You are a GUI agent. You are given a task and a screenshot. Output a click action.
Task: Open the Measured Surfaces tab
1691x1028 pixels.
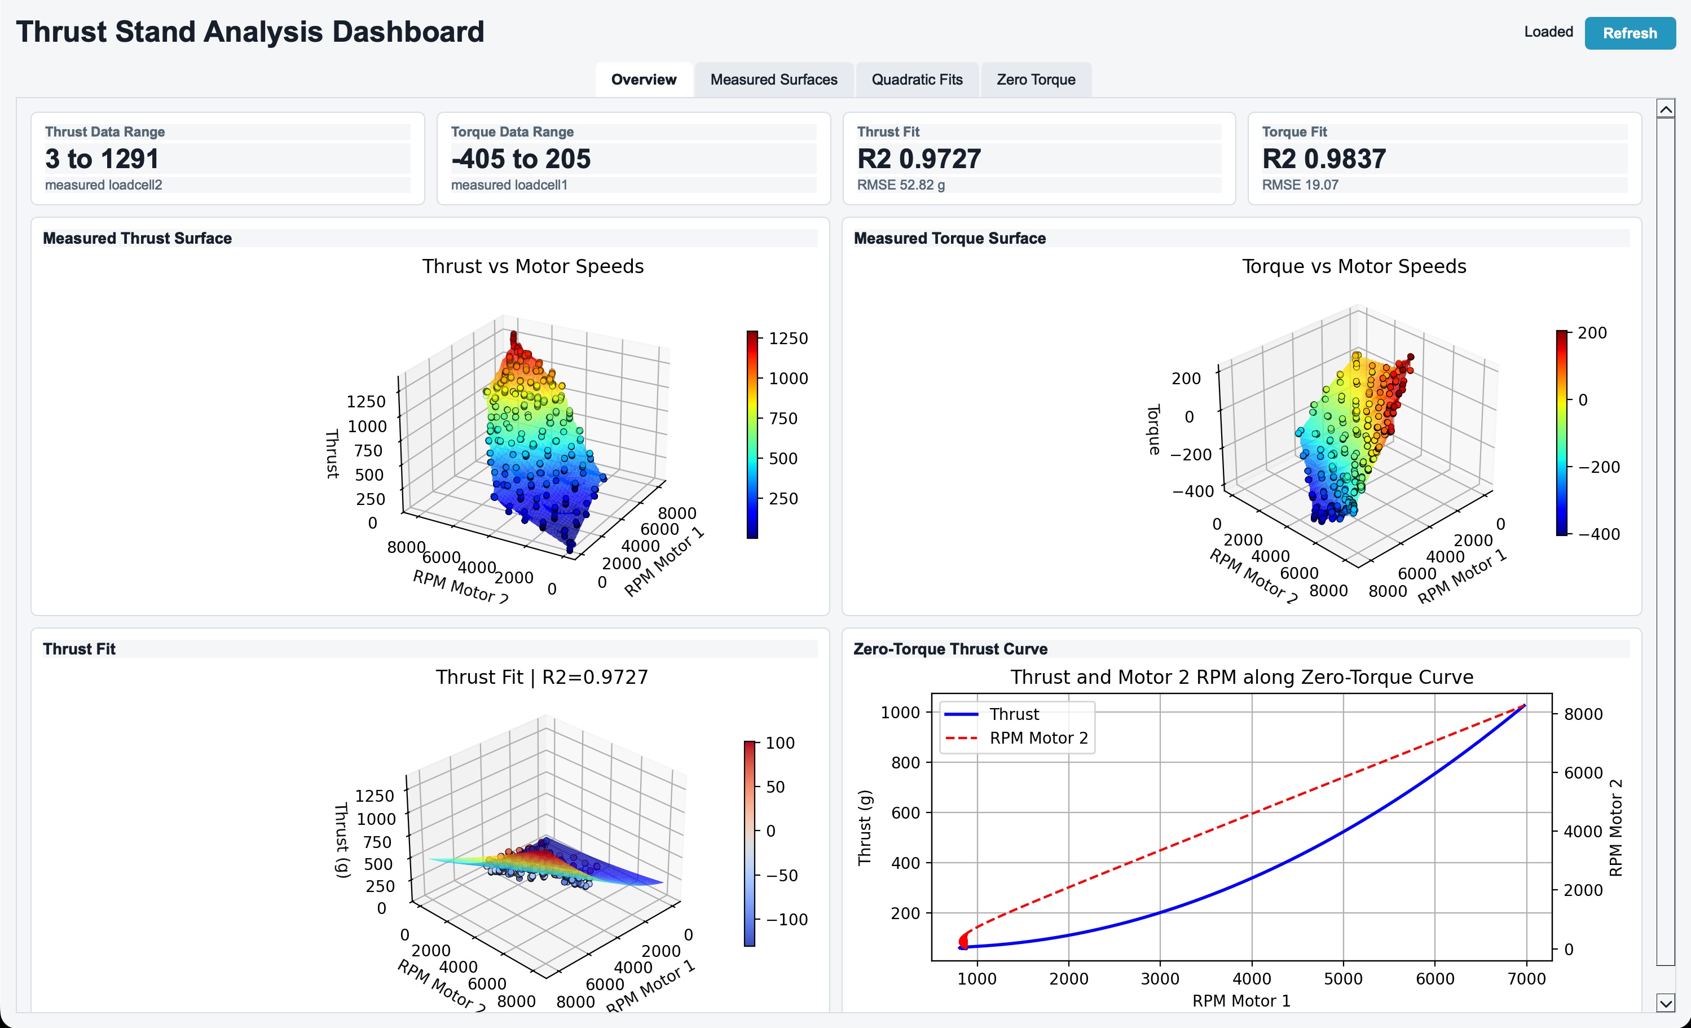coord(773,80)
